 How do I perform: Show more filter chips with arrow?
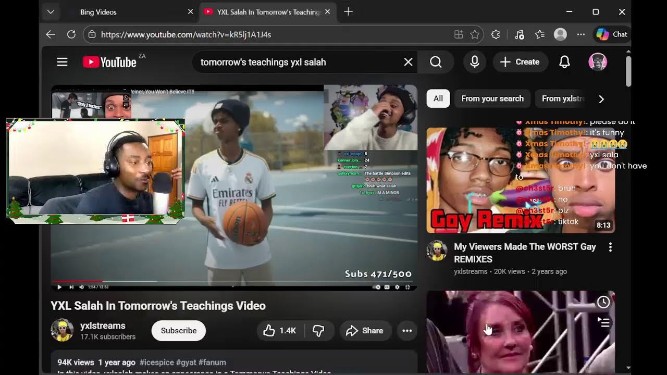click(x=601, y=99)
